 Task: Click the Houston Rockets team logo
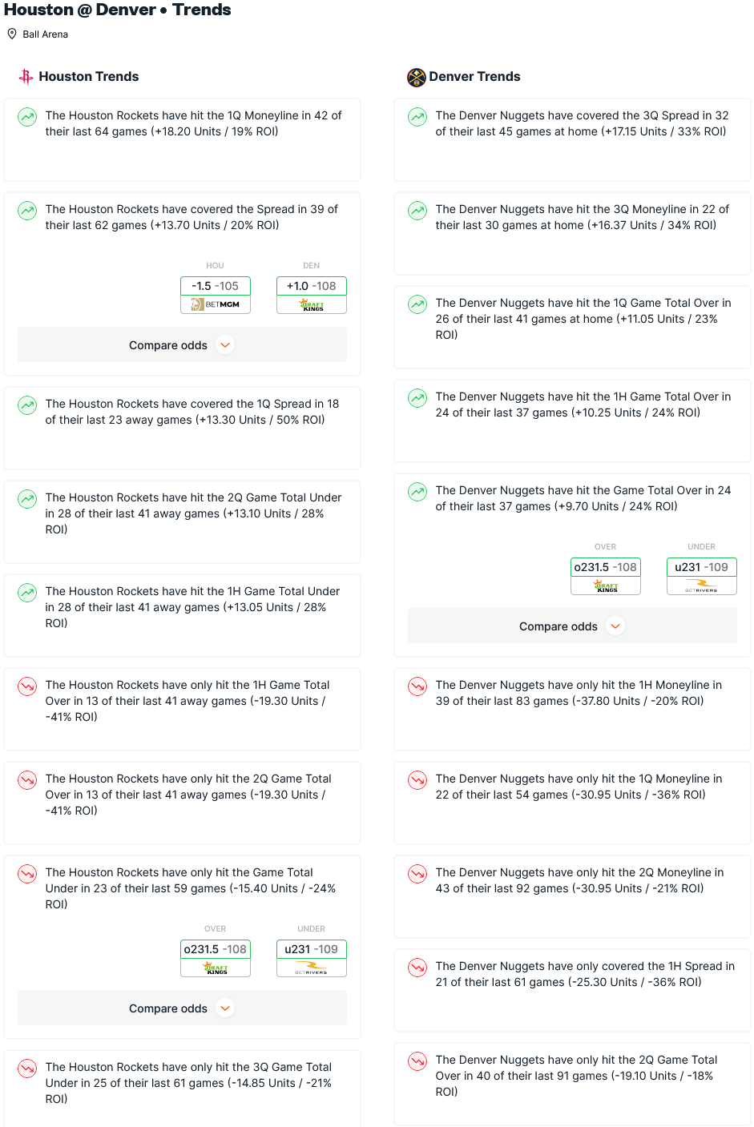click(26, 77)
